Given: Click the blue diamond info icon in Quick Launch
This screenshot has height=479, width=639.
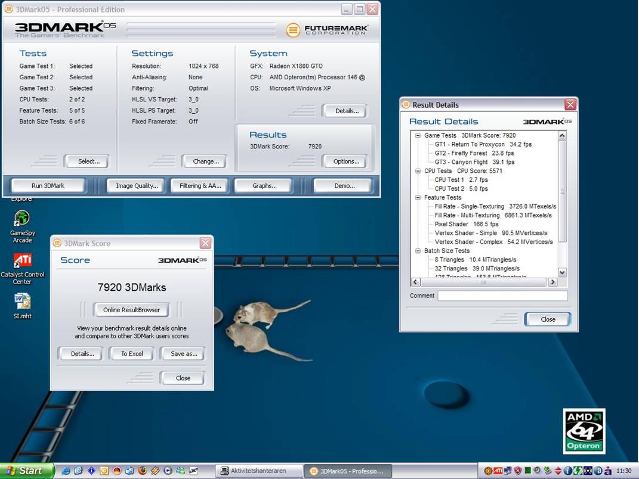Looking at the screenshot, I should click(92, 471).
